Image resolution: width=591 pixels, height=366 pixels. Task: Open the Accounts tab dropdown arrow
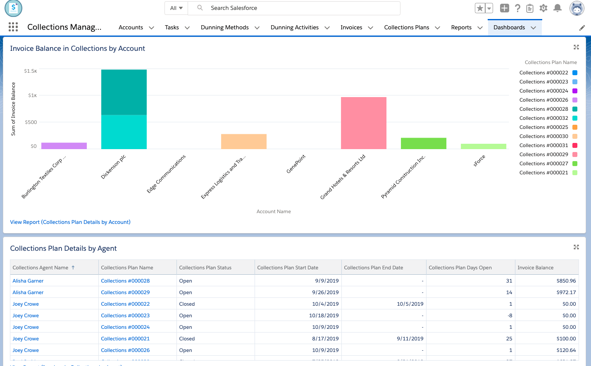coord(151,27)
